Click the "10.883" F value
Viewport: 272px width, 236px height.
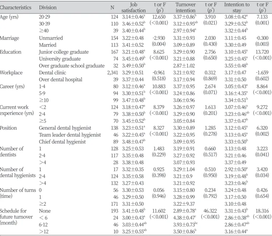159,86
